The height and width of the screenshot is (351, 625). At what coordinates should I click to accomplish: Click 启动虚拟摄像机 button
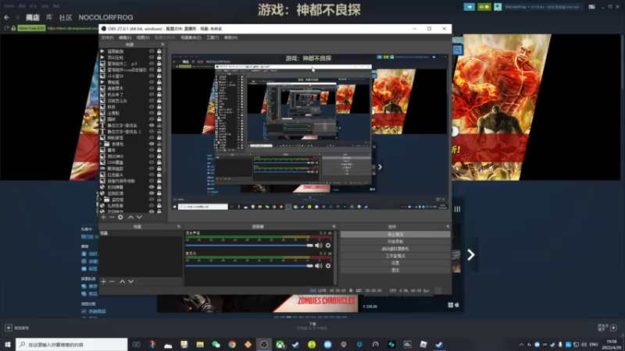click(395, 249)
